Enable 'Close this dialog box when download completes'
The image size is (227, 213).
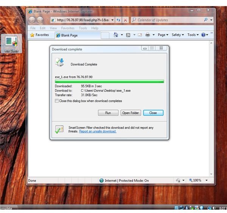[x=57, y=101]
